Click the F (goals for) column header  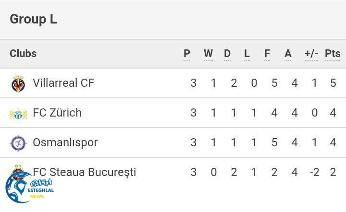(x=267, y=54)
